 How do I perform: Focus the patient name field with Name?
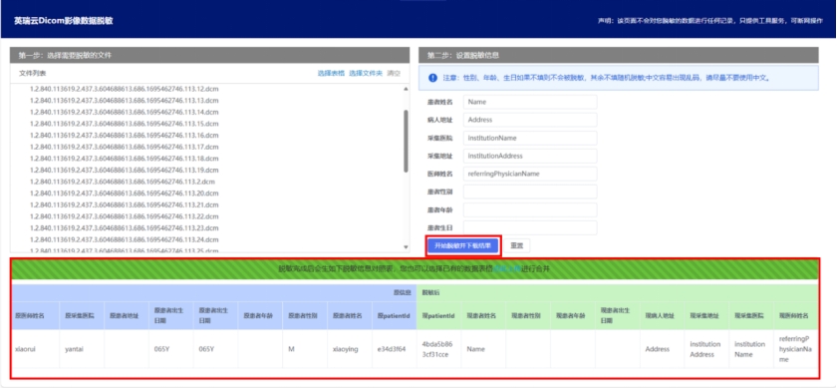[530, 102]
